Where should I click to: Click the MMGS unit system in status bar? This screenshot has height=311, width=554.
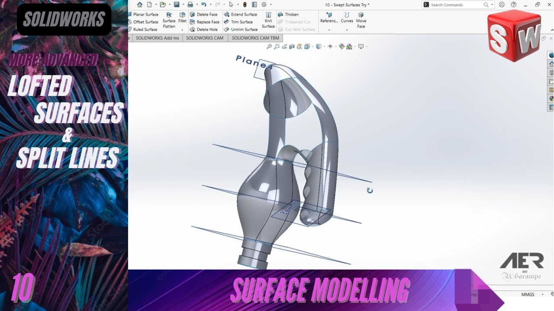pyautogui.click(x=528, y=295)
